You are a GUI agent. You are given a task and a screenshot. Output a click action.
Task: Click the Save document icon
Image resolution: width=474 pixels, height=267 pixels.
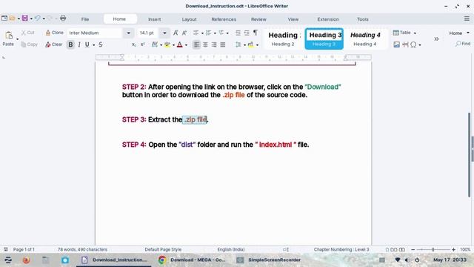pyautogui.click(x=24, y=18)
